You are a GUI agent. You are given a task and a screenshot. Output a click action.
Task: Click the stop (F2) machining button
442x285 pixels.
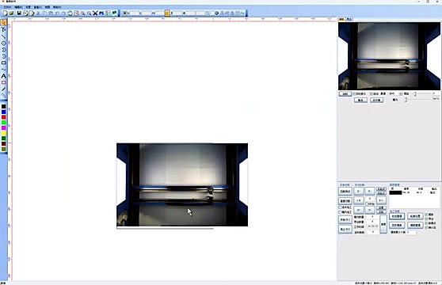click(x=345, y=230)
